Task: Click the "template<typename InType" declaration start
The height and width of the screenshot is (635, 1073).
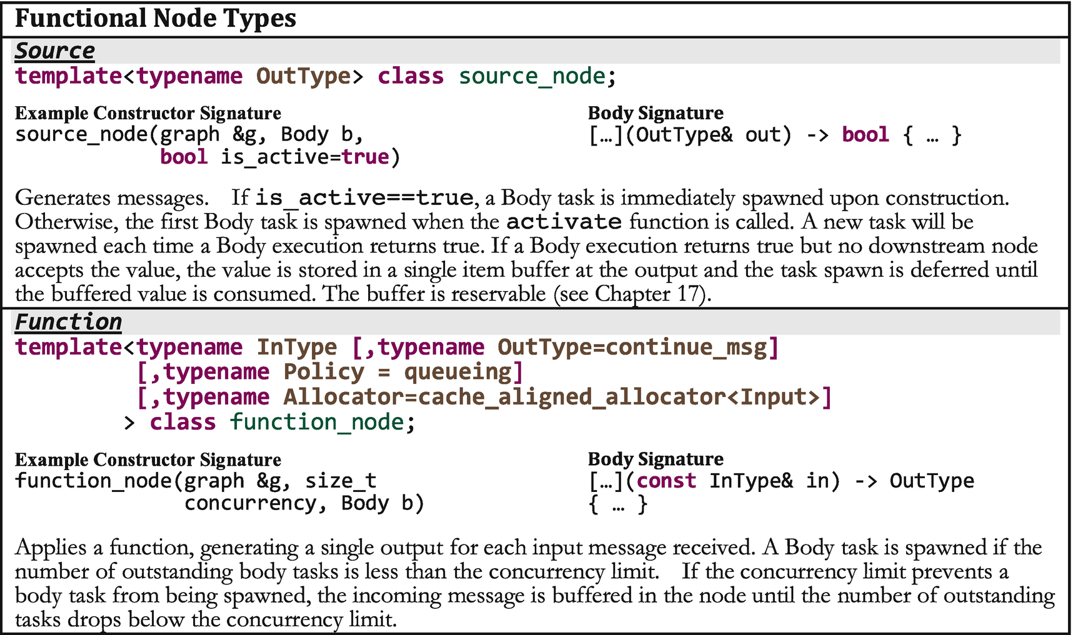Action: pos(176,347)
